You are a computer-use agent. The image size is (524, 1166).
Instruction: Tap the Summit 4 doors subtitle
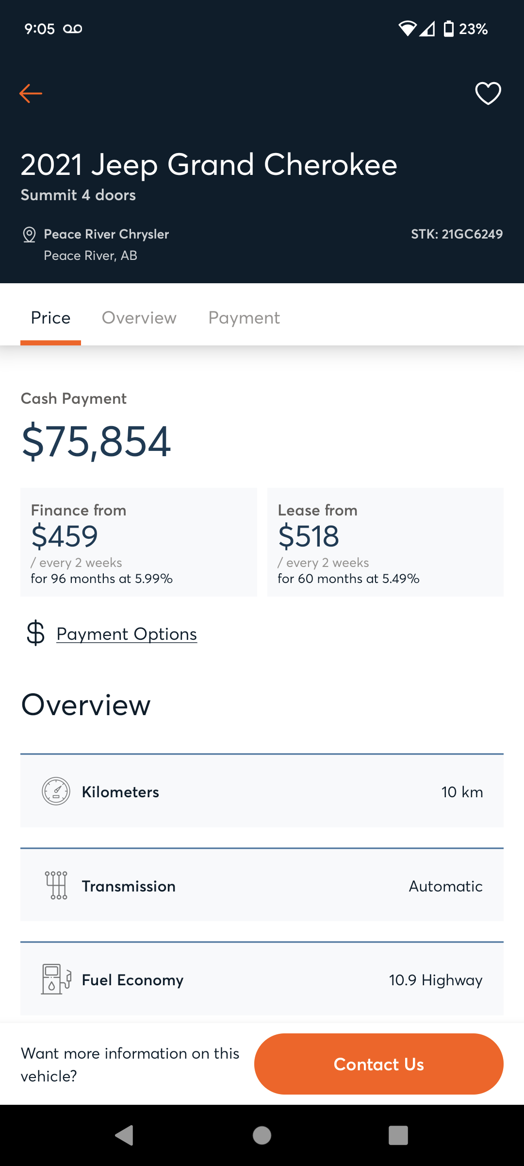78,195
